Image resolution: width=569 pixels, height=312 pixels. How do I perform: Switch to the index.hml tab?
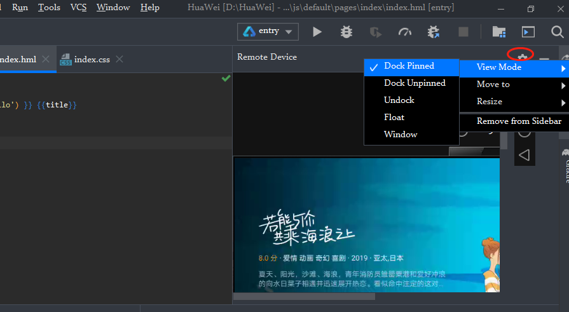pos(18,60)
